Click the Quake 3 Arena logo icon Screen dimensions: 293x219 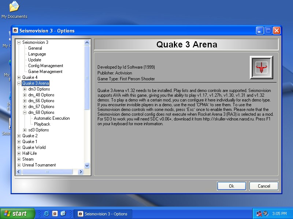pyautogui.click(x=262, y=67)
